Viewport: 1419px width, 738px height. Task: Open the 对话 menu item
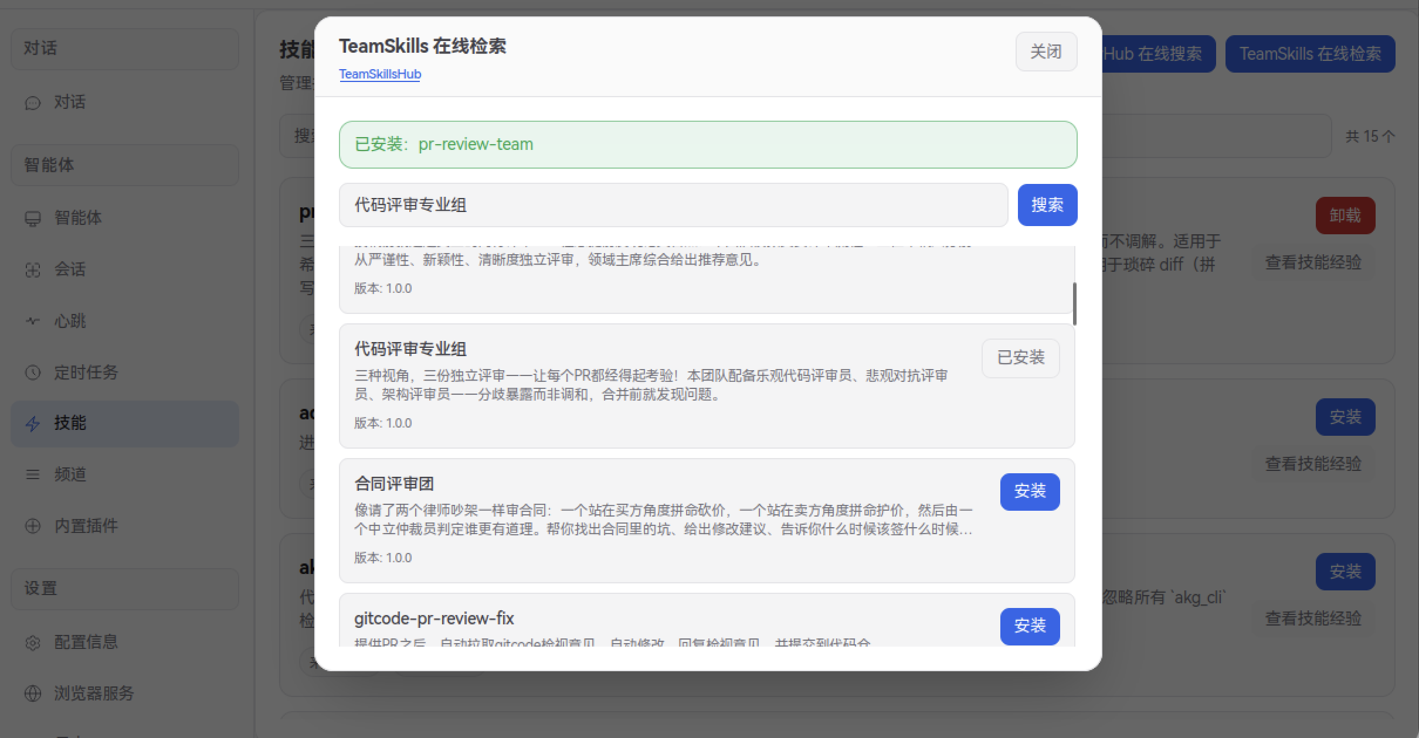click(x=125, y=102)
